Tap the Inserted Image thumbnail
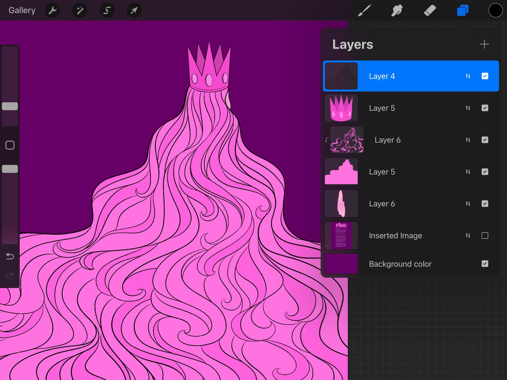The width and height of the screenshot is (507, 380). point(341,236)
